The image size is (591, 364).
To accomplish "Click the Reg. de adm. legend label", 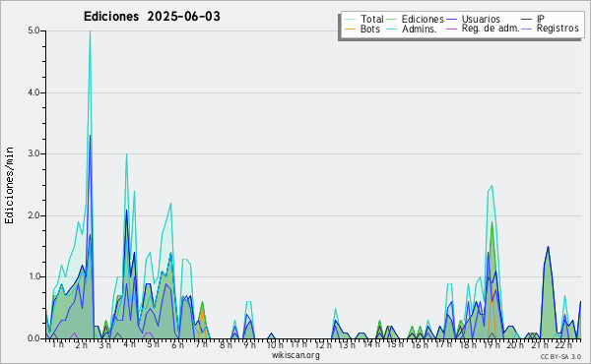I will [x=491, y=29].
